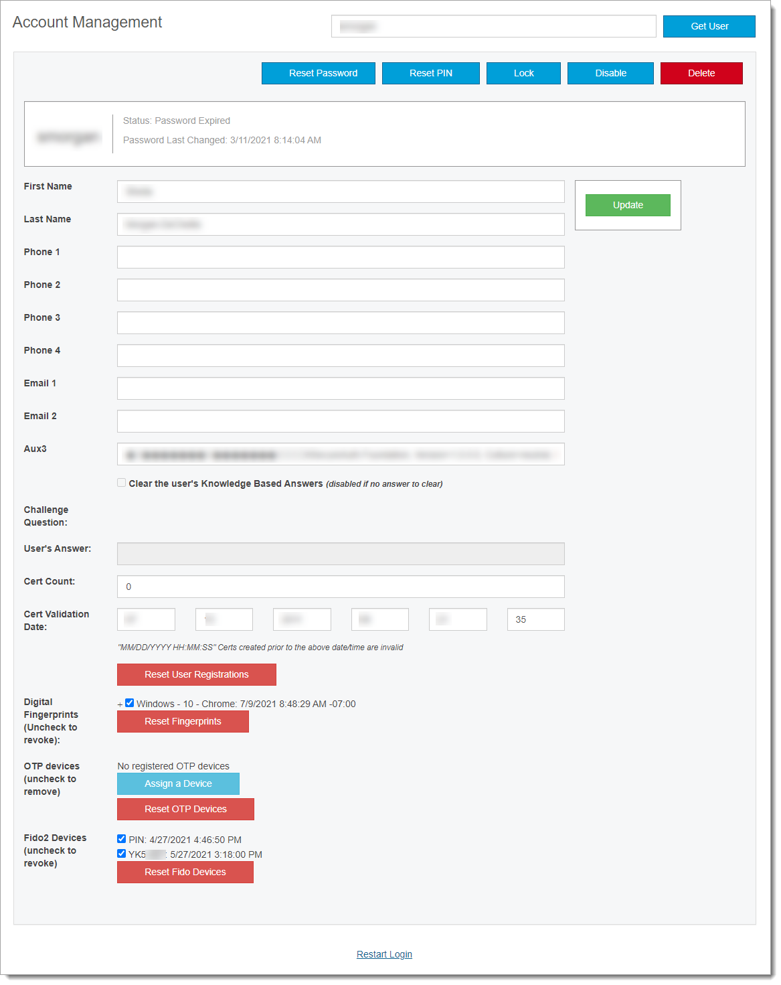
Task: Click the Get User button
Action: tap(709, 26)
